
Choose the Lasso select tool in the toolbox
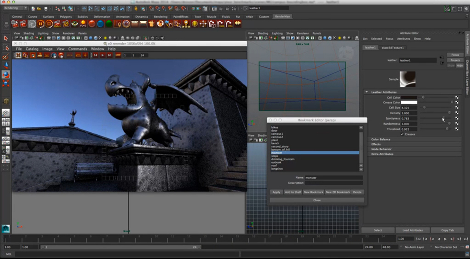[6, 48]
